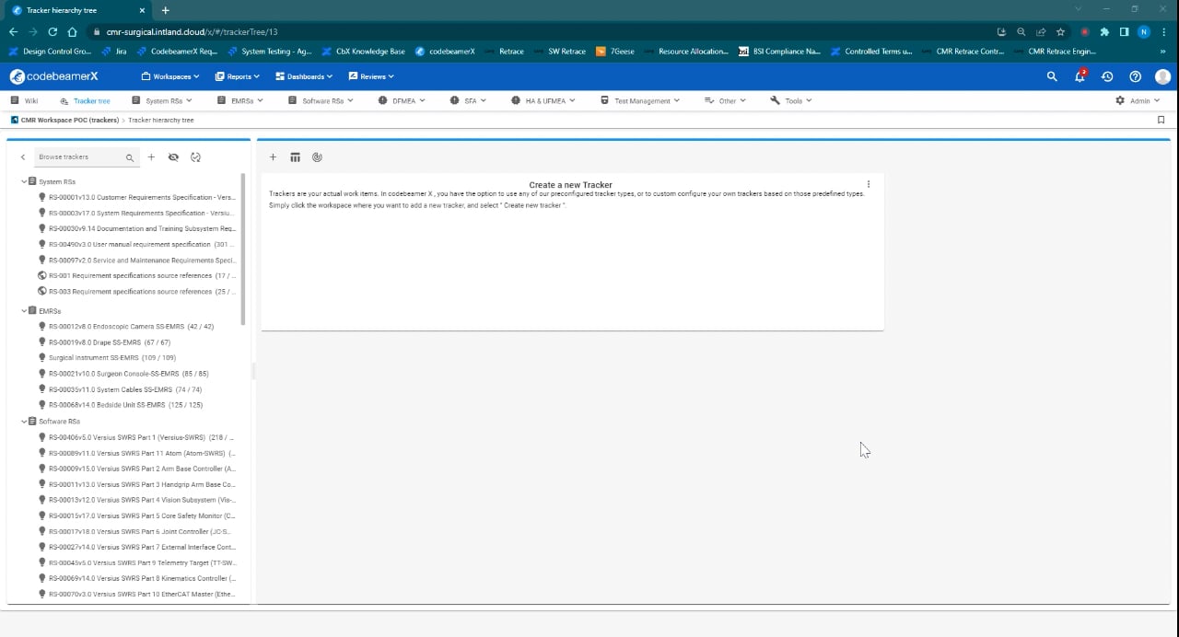
Task: Open the Reviews dropdown
Action: coord(370,76)
